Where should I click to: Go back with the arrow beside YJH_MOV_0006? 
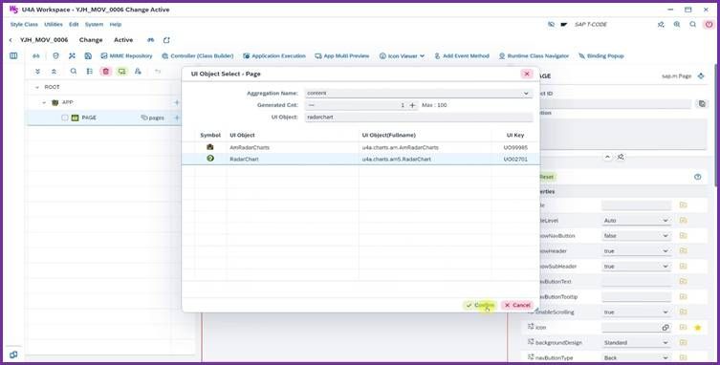[11, 40]
